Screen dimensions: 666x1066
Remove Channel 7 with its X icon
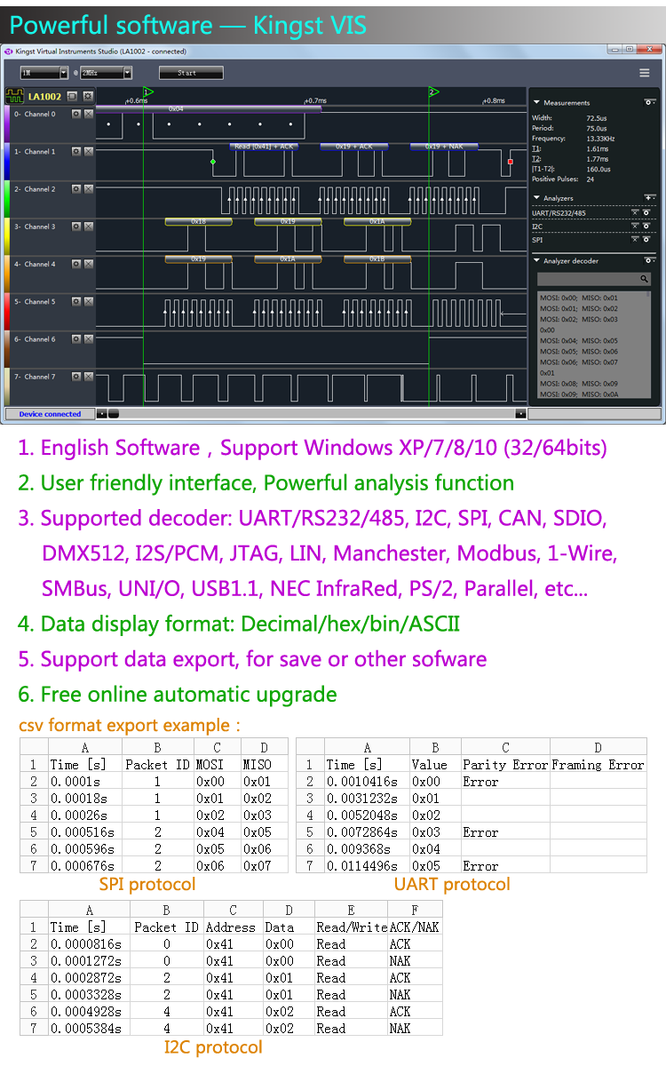pos(88,377)
